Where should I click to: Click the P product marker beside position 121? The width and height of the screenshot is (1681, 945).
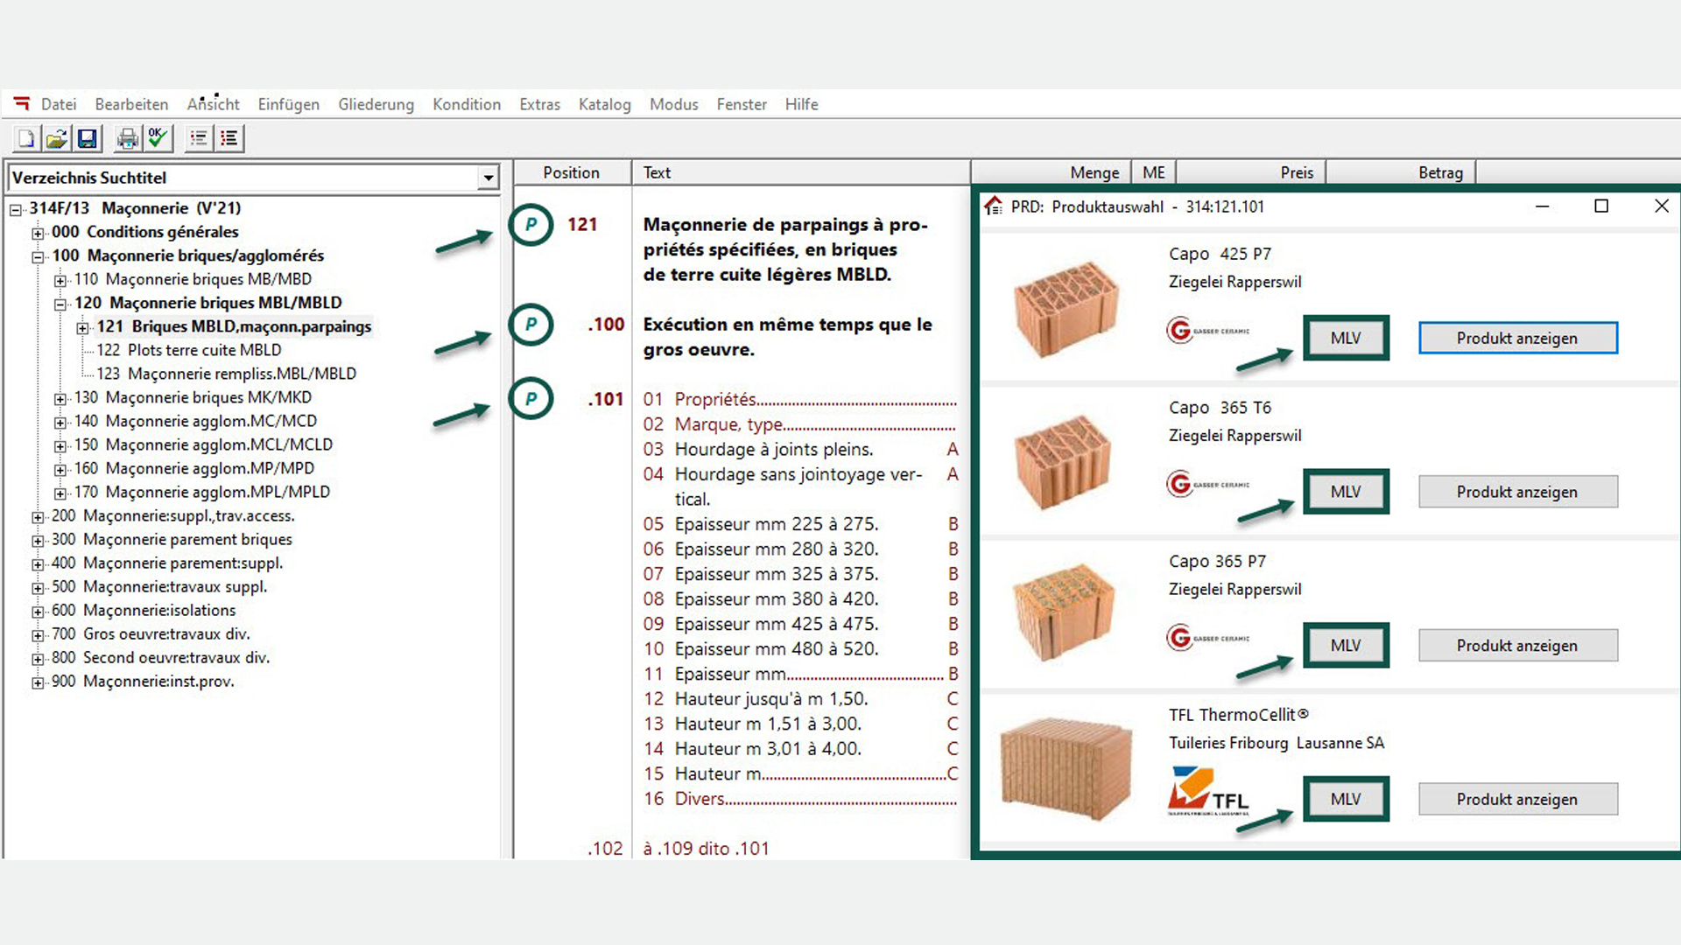tap(531, 224)
